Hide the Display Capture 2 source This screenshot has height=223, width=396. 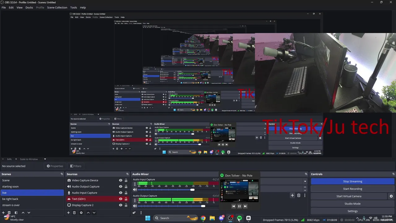pyautogui.click(x=121, y=205)
